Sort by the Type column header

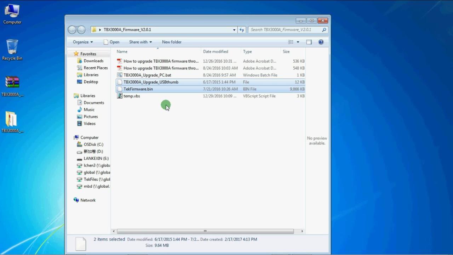247,51
